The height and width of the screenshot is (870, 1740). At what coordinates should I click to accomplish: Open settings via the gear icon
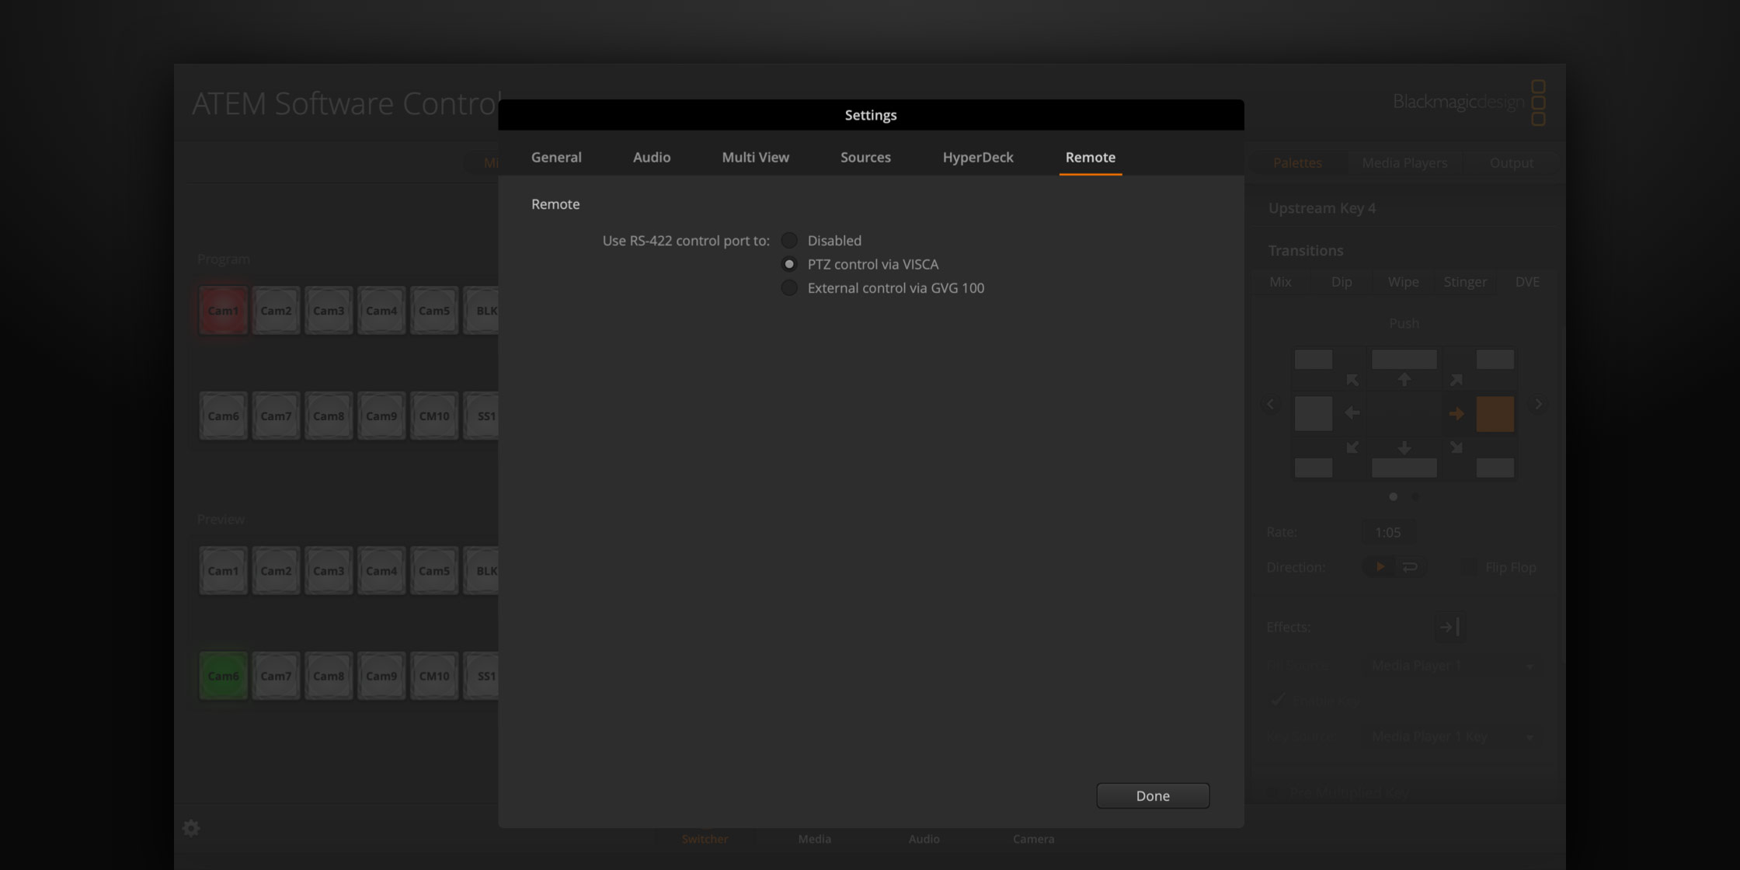(x=191, y=828)
